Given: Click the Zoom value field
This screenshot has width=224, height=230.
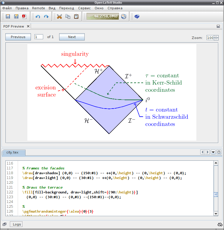Looking at the screenshot, I should [x=210, y=38].
